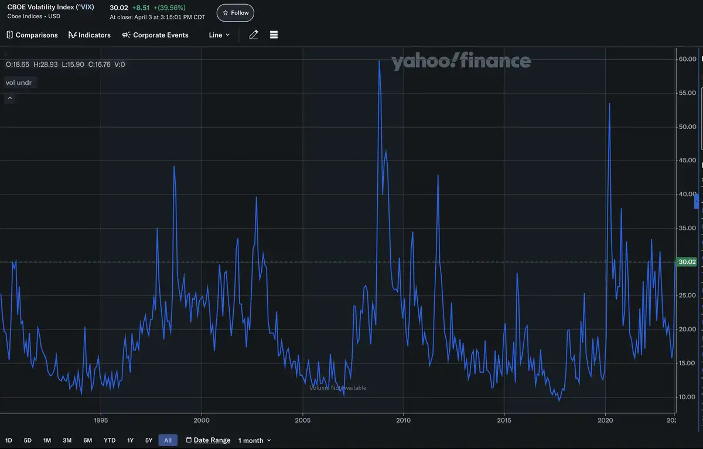Viewport: 703px width, 449px height.
Task: Select the 1Y time range
Action: (131, 440)
